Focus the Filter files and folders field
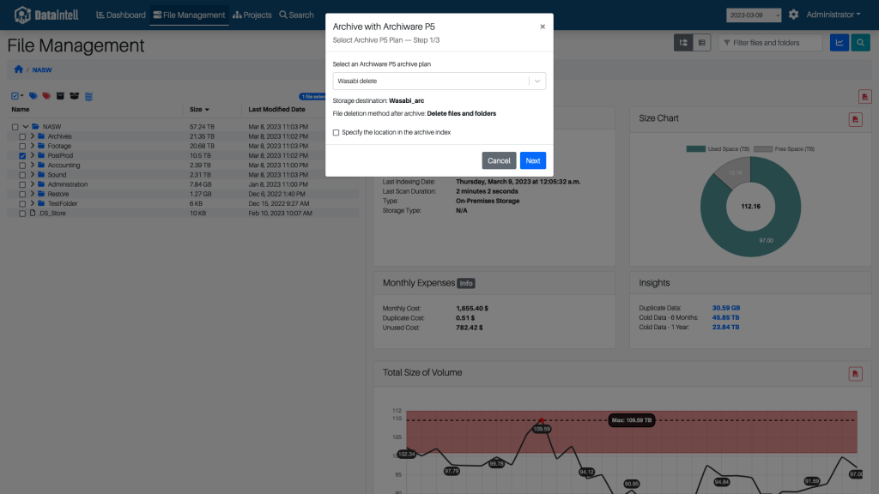The width and height of the screenshot is (879, 494). tap(770, 43)
